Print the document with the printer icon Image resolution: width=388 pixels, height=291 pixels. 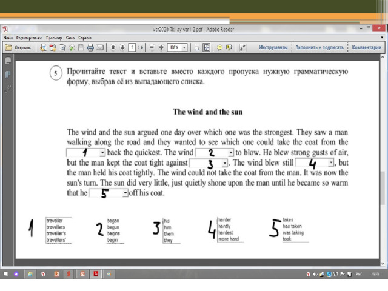(90, 47)
